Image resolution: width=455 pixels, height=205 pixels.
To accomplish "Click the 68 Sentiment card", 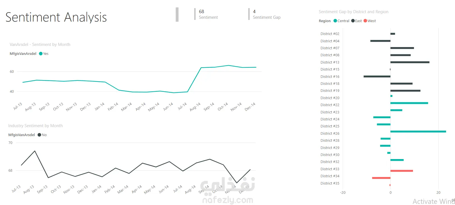I will point(208,14).
